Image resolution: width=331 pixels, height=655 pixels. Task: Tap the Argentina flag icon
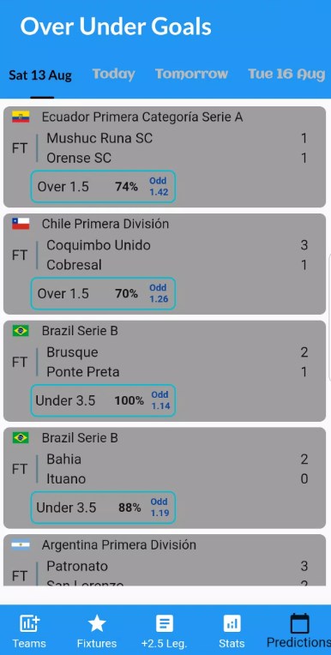coord(21,544)
